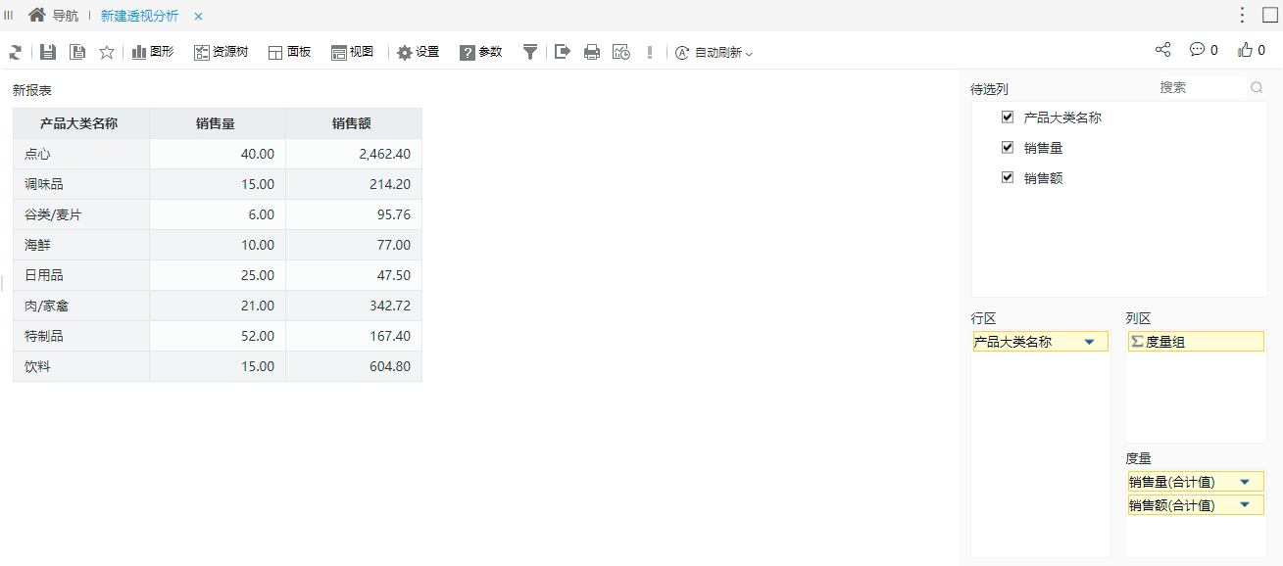
Task: Click the printer icon
Action: [x=592, y=52]
